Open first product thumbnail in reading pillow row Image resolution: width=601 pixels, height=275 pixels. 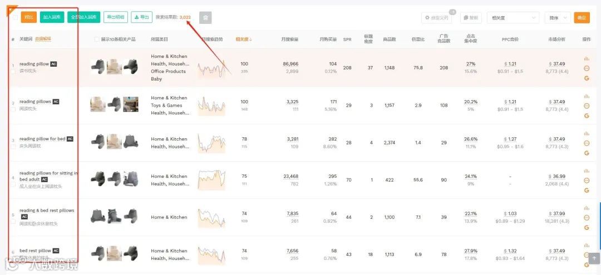(98, 67)
